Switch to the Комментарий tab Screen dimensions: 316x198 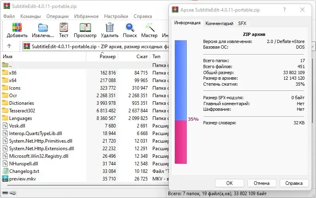(x=219, y=24)
